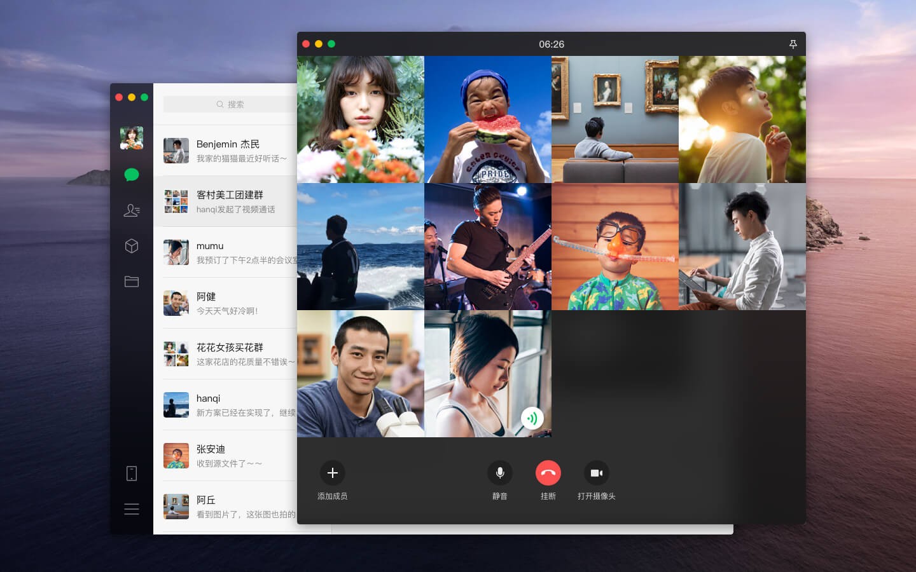Click the 客村美工团建群 group avatar
This screenshot has height=572, width=916.
[x=176, y=201]
